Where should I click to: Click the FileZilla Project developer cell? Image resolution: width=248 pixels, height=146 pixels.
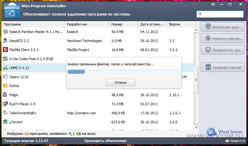click(x=78, y=50)
